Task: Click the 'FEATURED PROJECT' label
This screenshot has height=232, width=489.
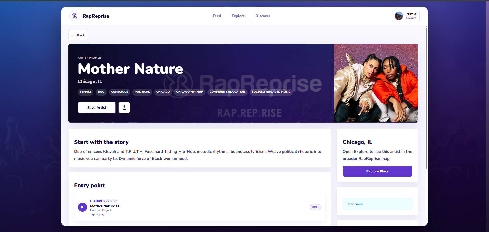Action: click(x=104, y=201)
